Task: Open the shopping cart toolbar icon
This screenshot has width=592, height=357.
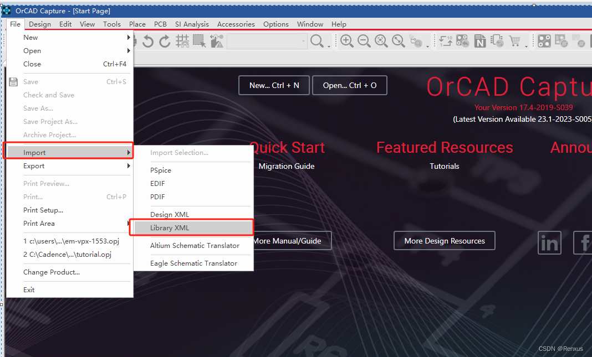Action: pyautogui.click(x=516, y=40)
